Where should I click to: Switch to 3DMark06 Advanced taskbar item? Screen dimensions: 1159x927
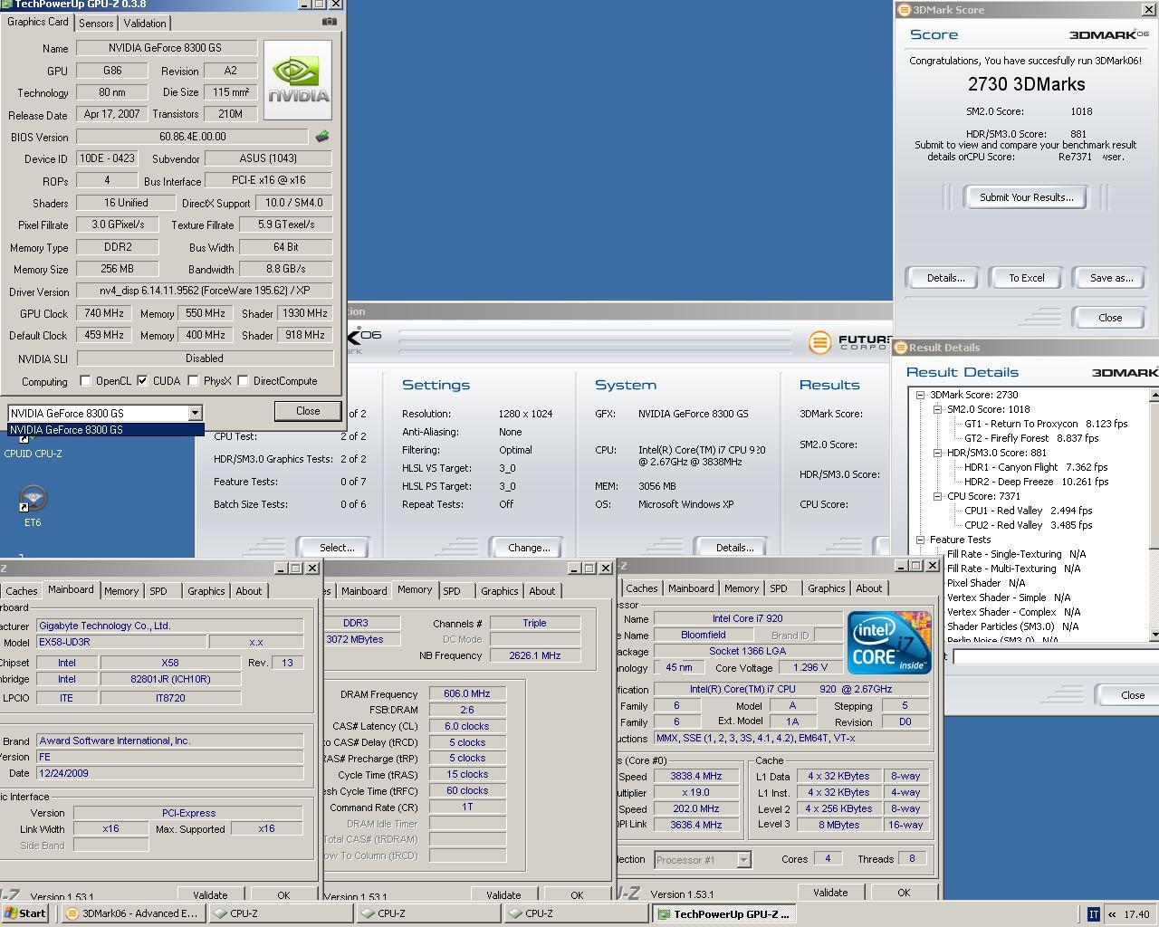[132, 913]
